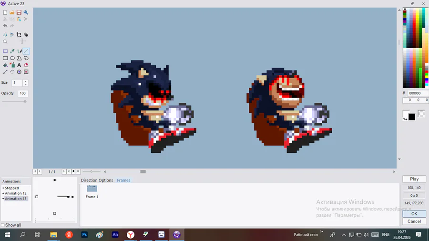Viewport: 429px width, 241px height.
Task: Click the Opacity value field
Action: pyautogui.click(x=23, y=93)
